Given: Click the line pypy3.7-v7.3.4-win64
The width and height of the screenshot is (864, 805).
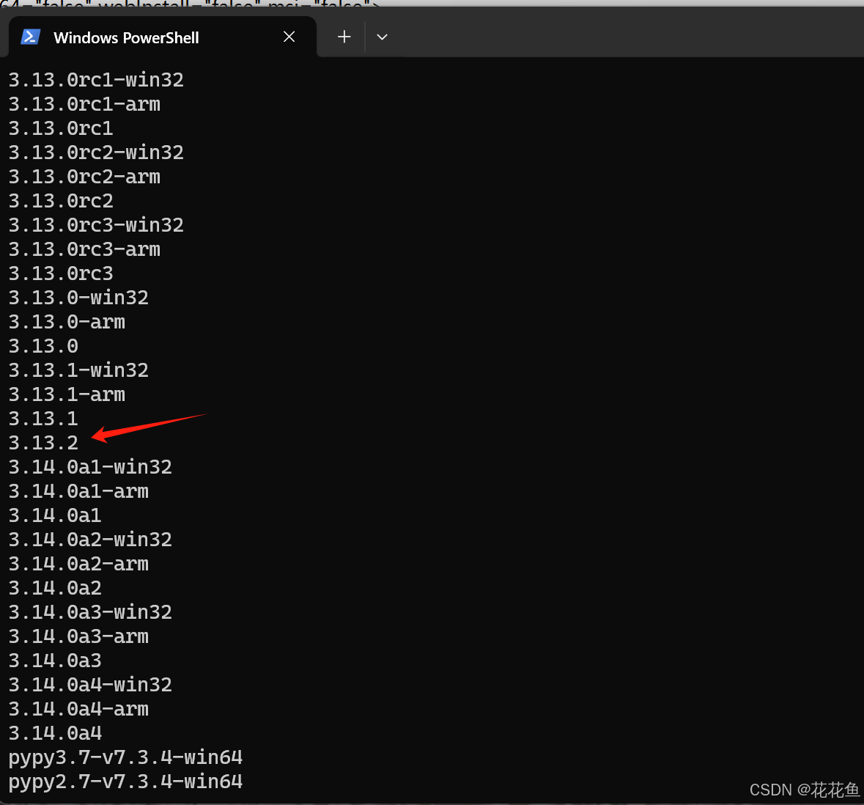Looking at the screenshot, I should pos(125,758).
